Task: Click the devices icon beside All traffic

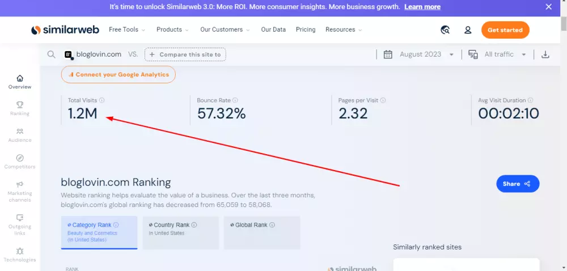Action: (x=473, y=54)
